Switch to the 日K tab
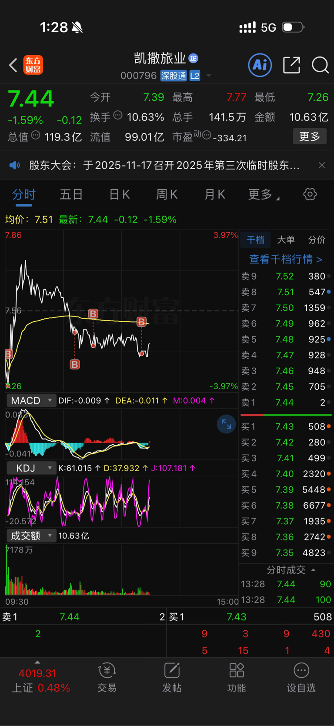The height and width of the screenshot is (726, 334). 120,194
